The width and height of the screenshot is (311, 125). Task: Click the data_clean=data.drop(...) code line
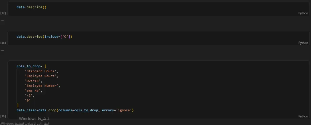(x=75, y=110)
